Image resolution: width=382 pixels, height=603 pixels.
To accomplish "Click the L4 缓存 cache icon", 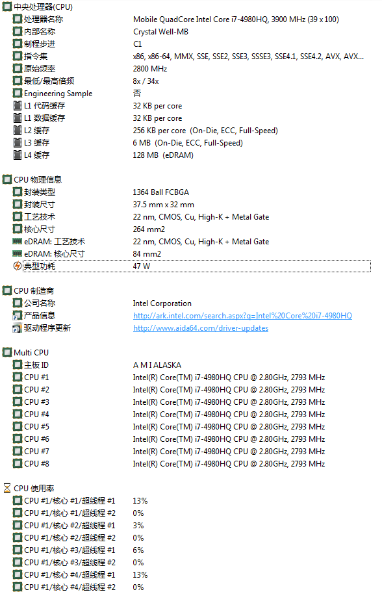I will click(18, 155).
